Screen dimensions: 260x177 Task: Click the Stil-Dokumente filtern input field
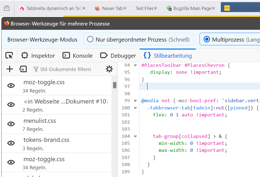(x=66, y=69)
